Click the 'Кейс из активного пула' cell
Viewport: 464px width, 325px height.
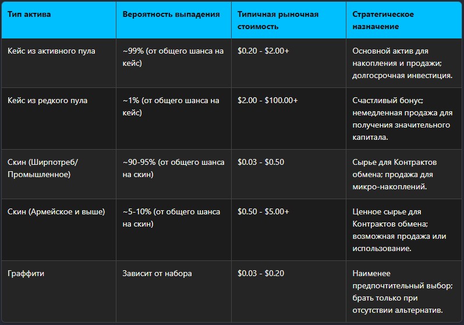pos(59,63)
